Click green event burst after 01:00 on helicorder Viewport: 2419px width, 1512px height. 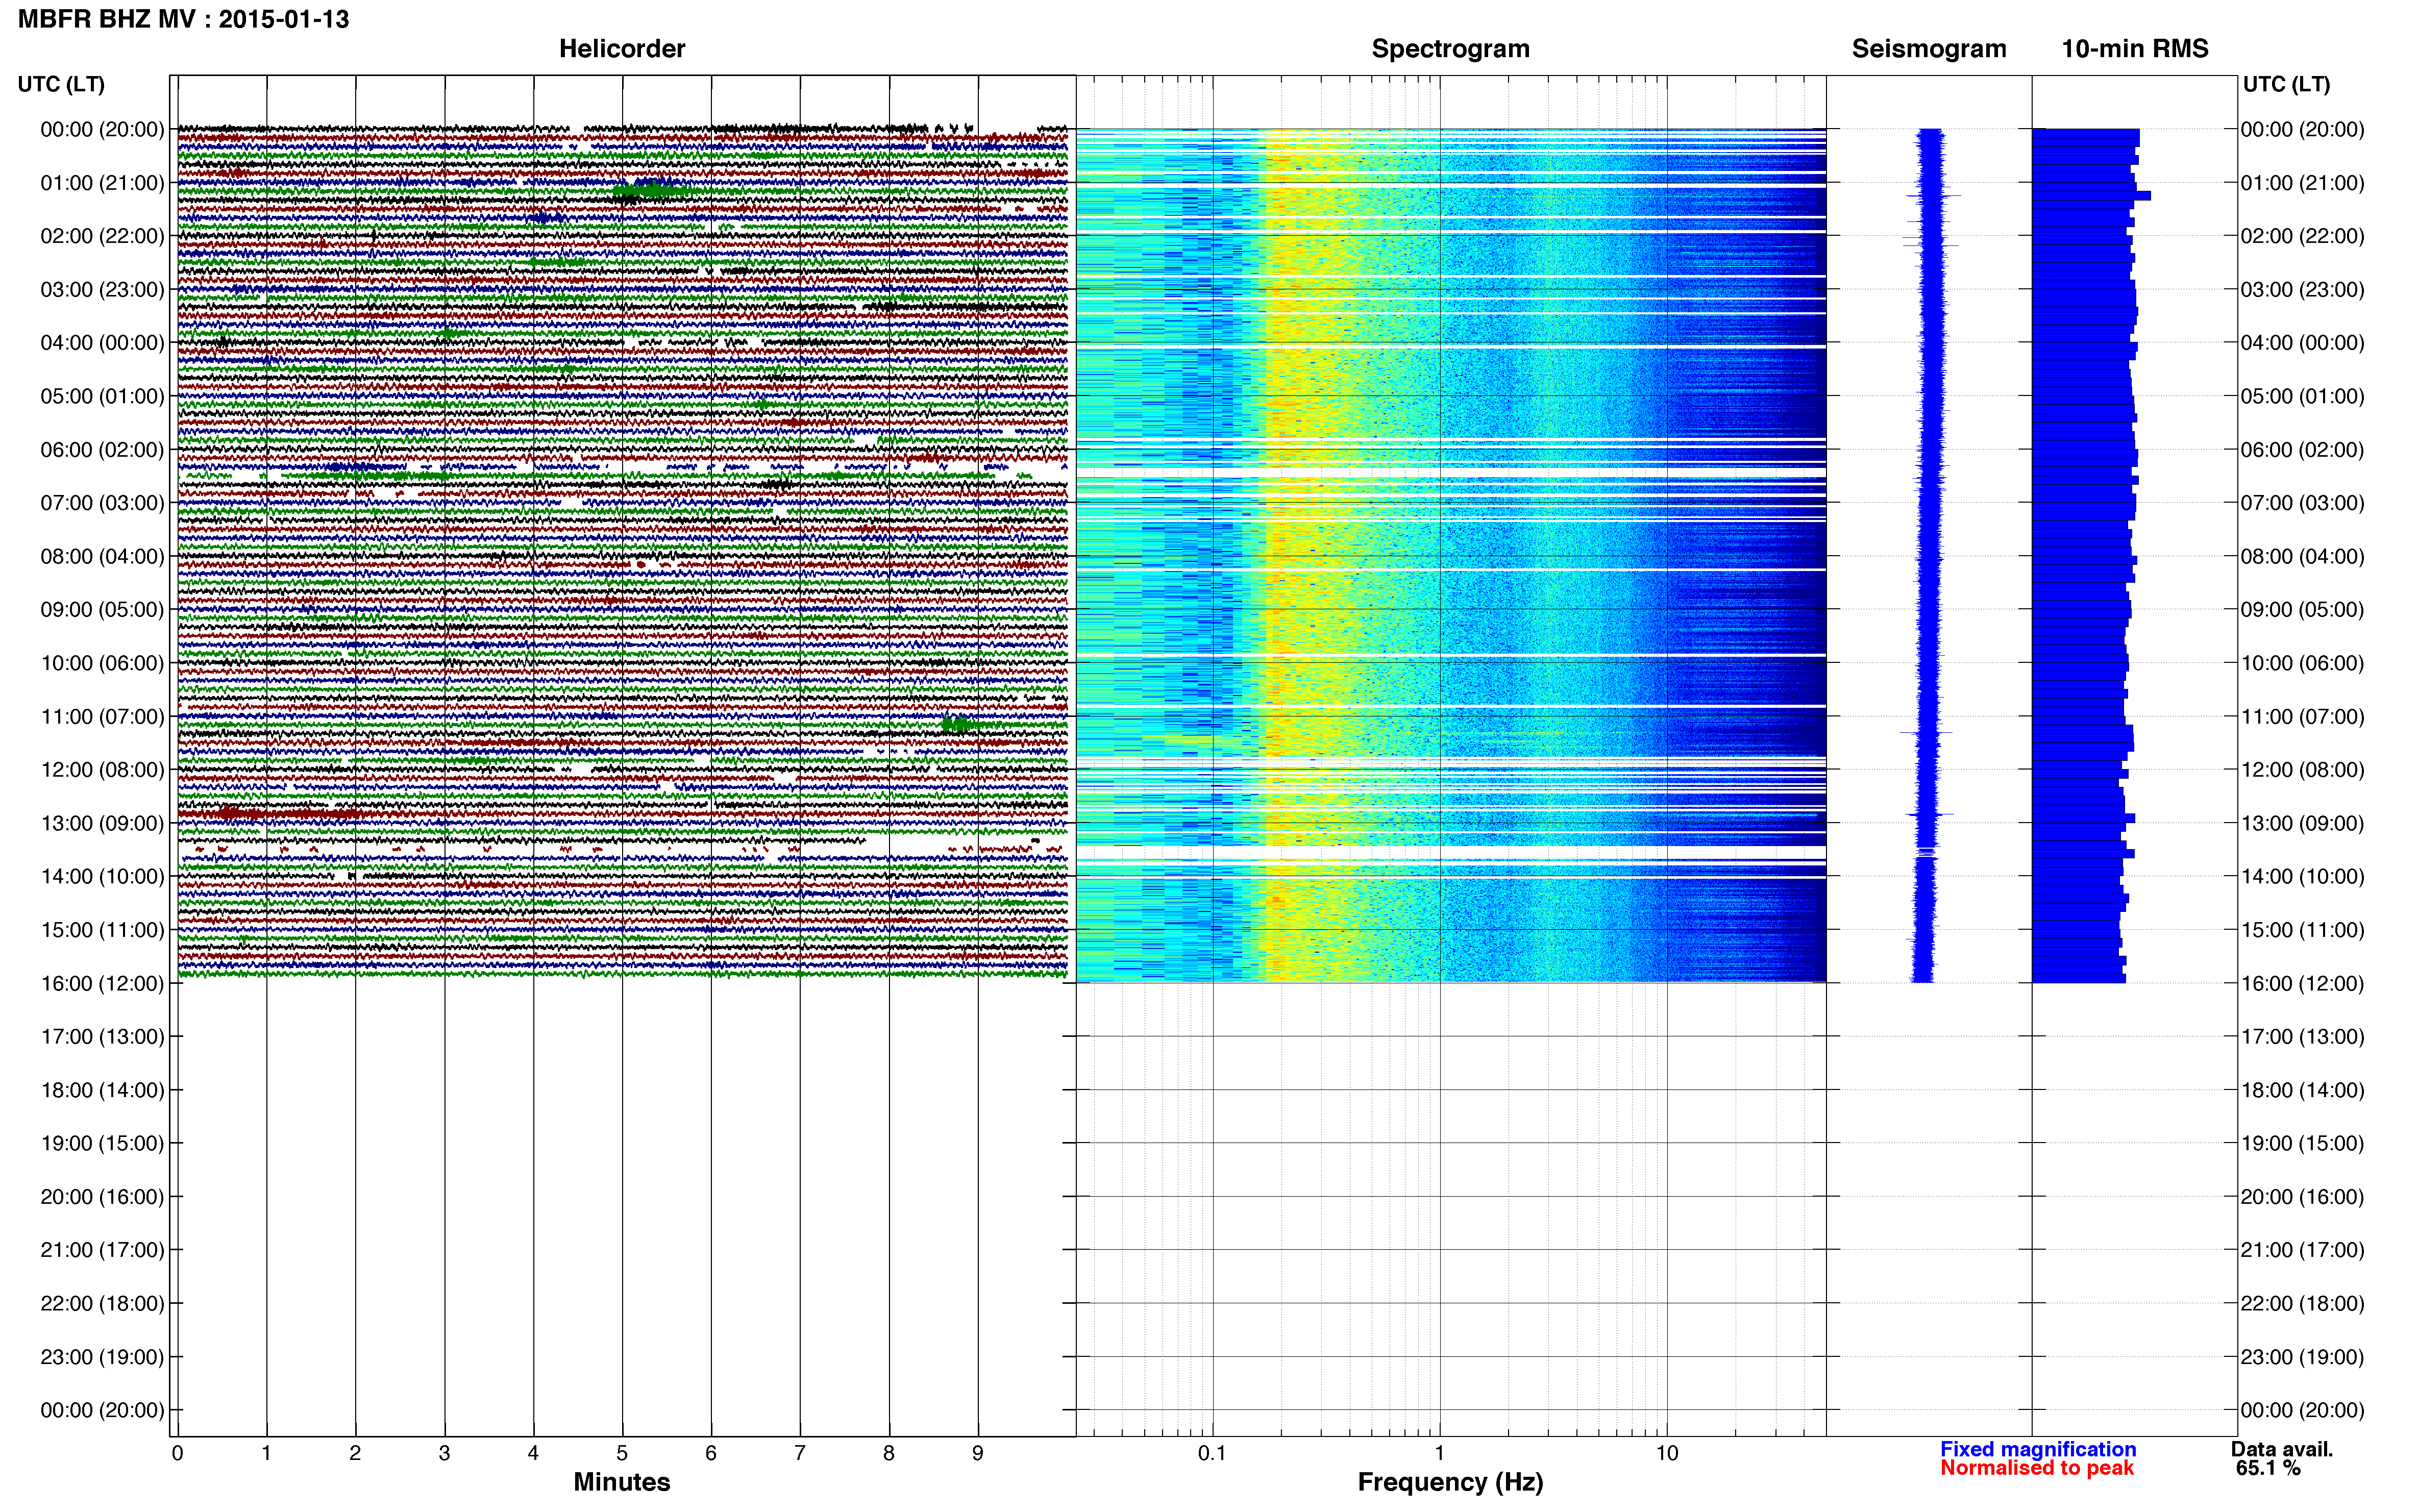pyautogui.click(x=652, y=191)
